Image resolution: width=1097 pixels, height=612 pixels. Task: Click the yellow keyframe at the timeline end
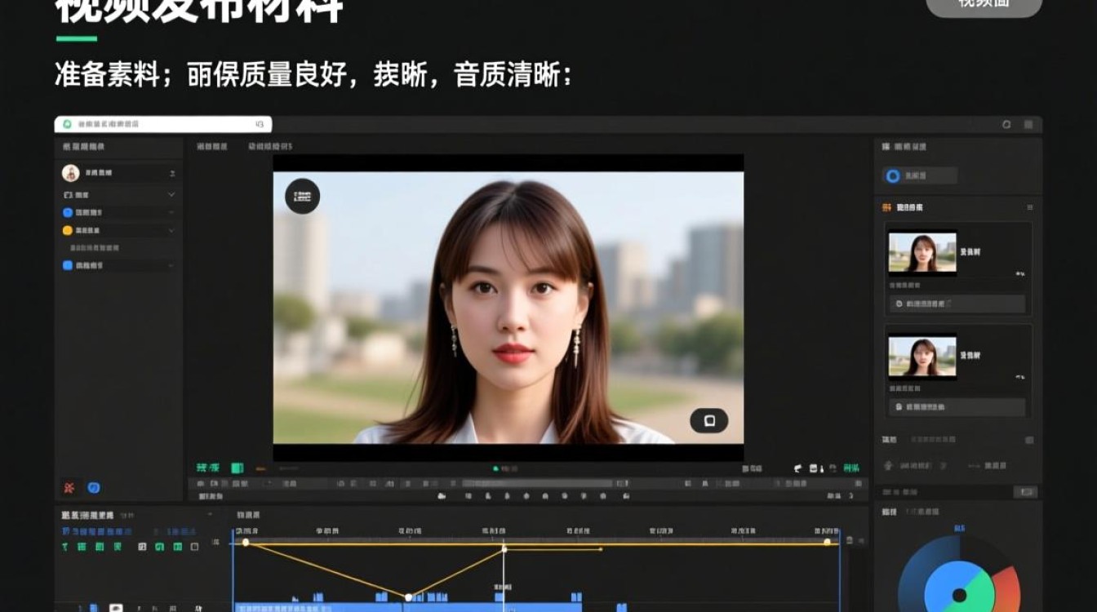tap(827, 542)
